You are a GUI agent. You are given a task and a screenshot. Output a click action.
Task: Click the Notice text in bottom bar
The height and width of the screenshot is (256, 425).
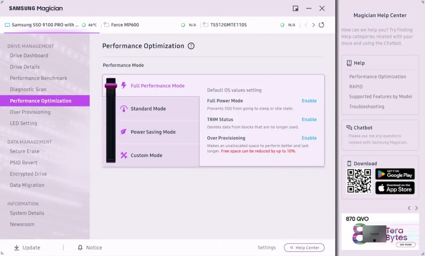pyautogui.click(x=94, y=247)
